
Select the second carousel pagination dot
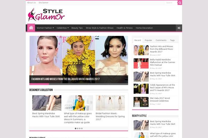tap(78, 128)
